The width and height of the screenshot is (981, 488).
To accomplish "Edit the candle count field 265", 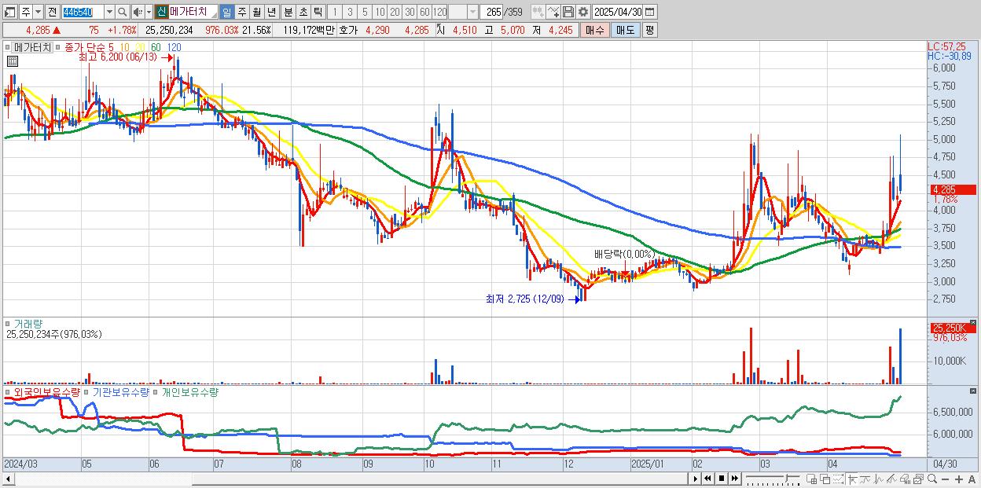I will coord(491,12).
